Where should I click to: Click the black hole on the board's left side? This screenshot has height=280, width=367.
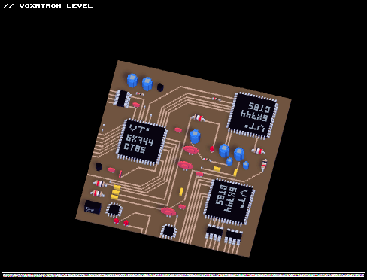pyautogui.click(x=99, y=166)
